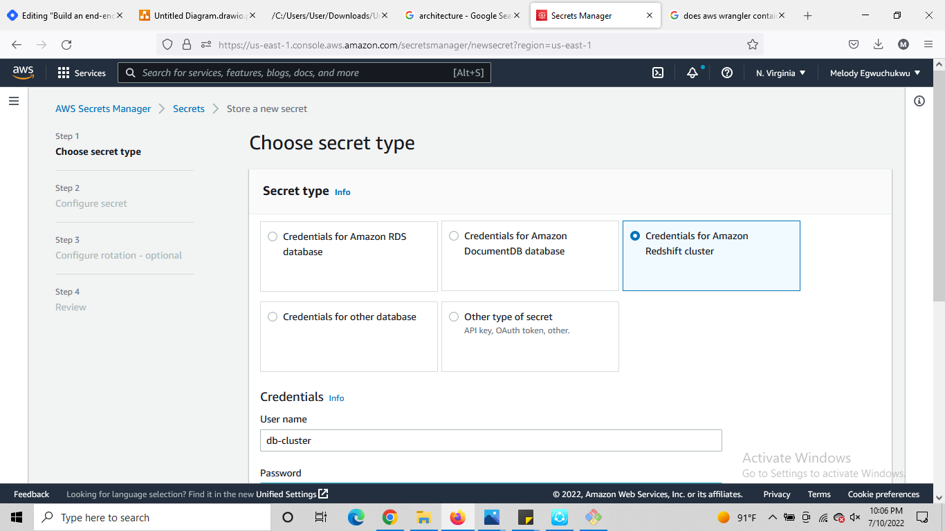Open the Services grid menu
Screen dimensions: 945x531
[82, 73]
